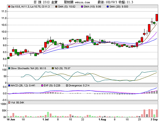Click the 'Vol: 56.54K' label
This screenshot has height=122, width=165.
pyautogui.click(x=18, y=103)
